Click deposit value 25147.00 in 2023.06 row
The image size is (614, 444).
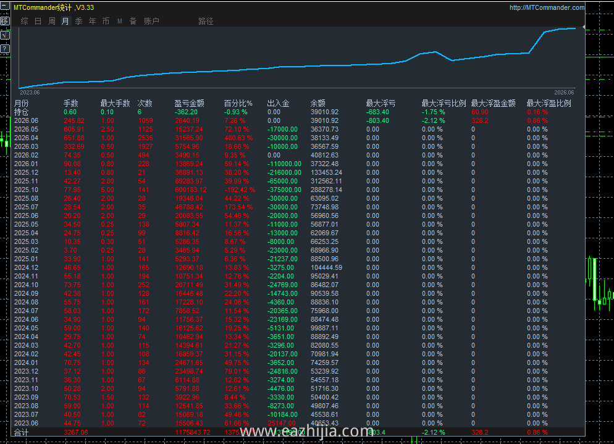(282, 423)
